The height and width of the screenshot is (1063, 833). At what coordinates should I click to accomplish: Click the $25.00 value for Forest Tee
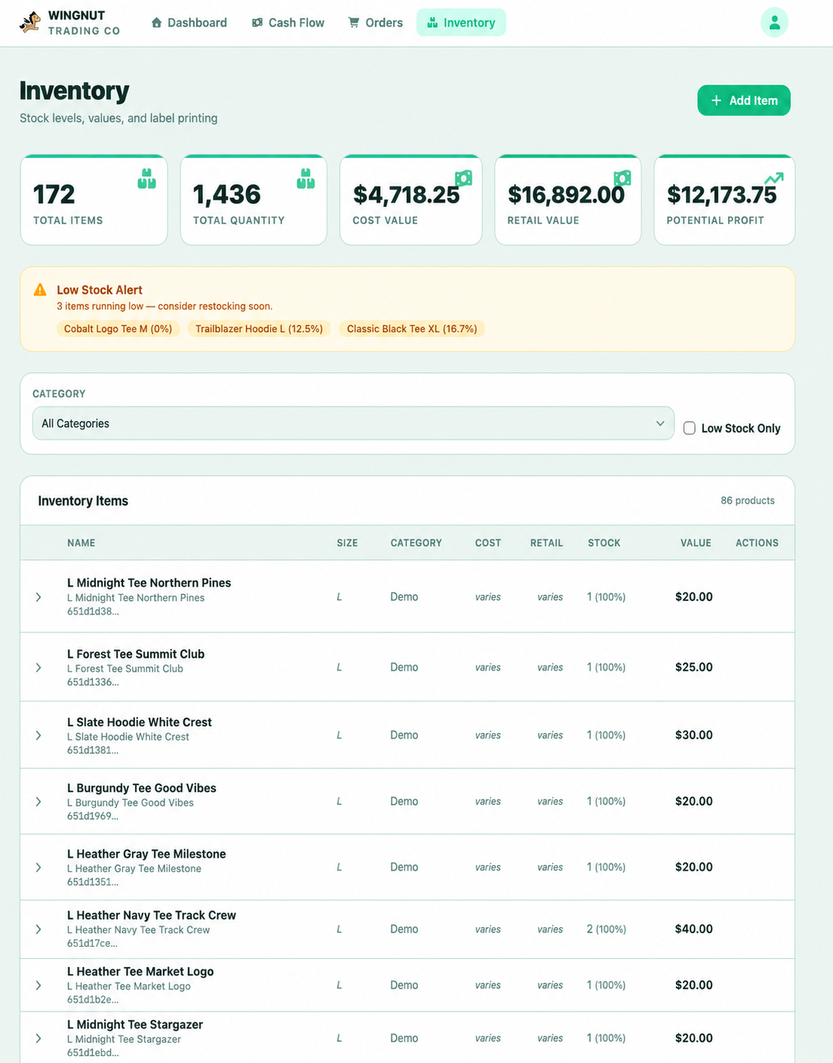tap(693, 667)
